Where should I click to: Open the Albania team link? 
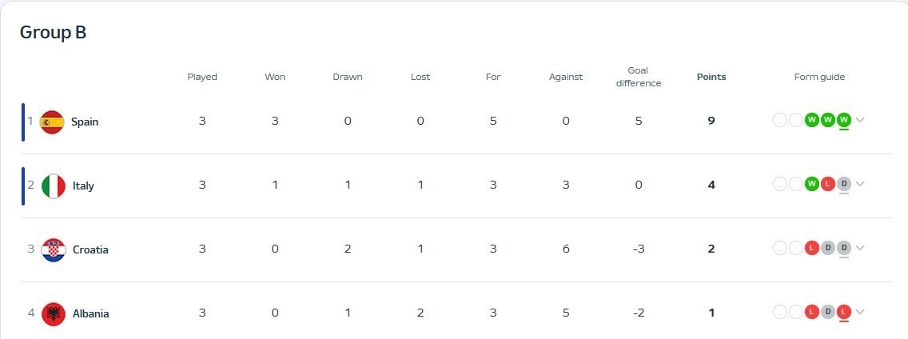point(90,313)
